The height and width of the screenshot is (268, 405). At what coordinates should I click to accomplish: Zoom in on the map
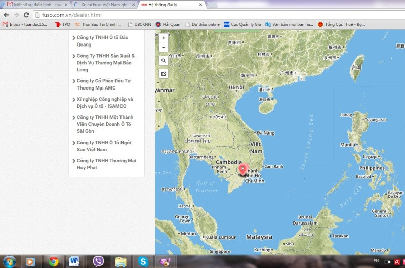point(164,38)
